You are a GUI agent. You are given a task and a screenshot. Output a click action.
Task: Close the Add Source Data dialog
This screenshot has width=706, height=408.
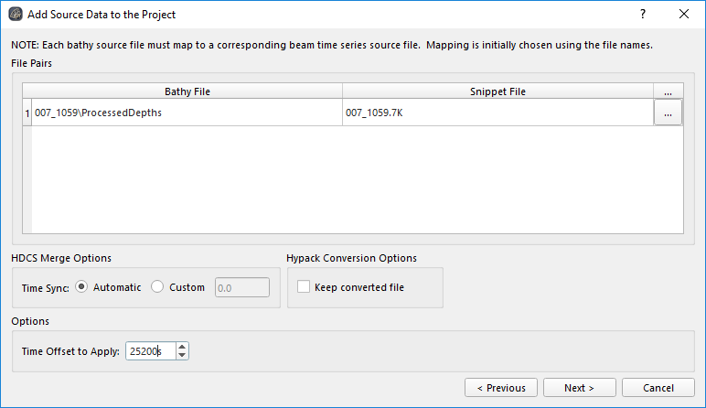tap(684, 15)
